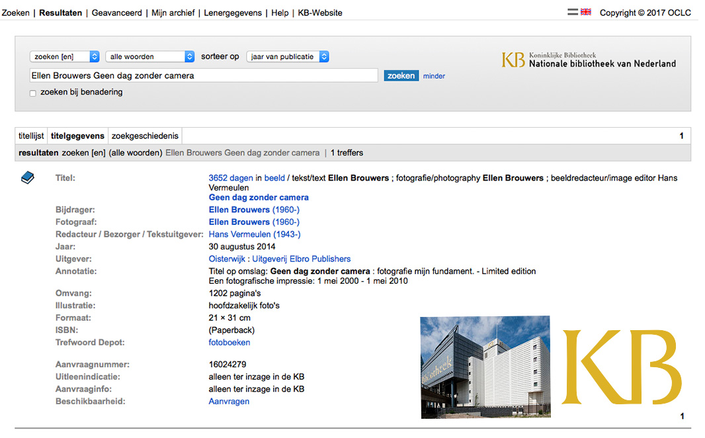
Task: Click the Aanvragen availability link
Action: point(229,402)
